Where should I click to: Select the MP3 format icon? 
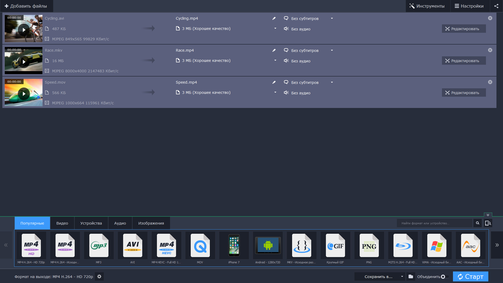pos(99,246)
